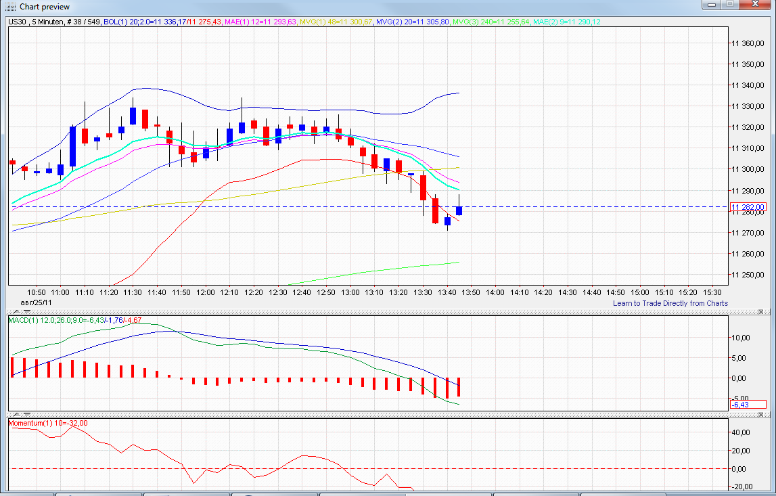This screenshot has width=776, height=496.
Task: Click the 13:00 time axis label
Action: (x=350, y=292)
